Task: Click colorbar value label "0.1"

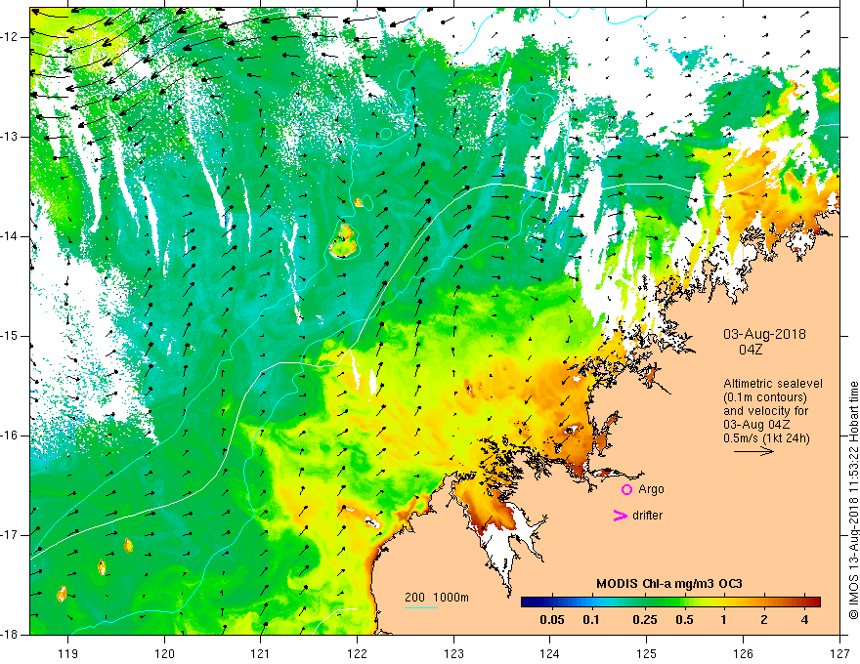Action: click(591, 620)
